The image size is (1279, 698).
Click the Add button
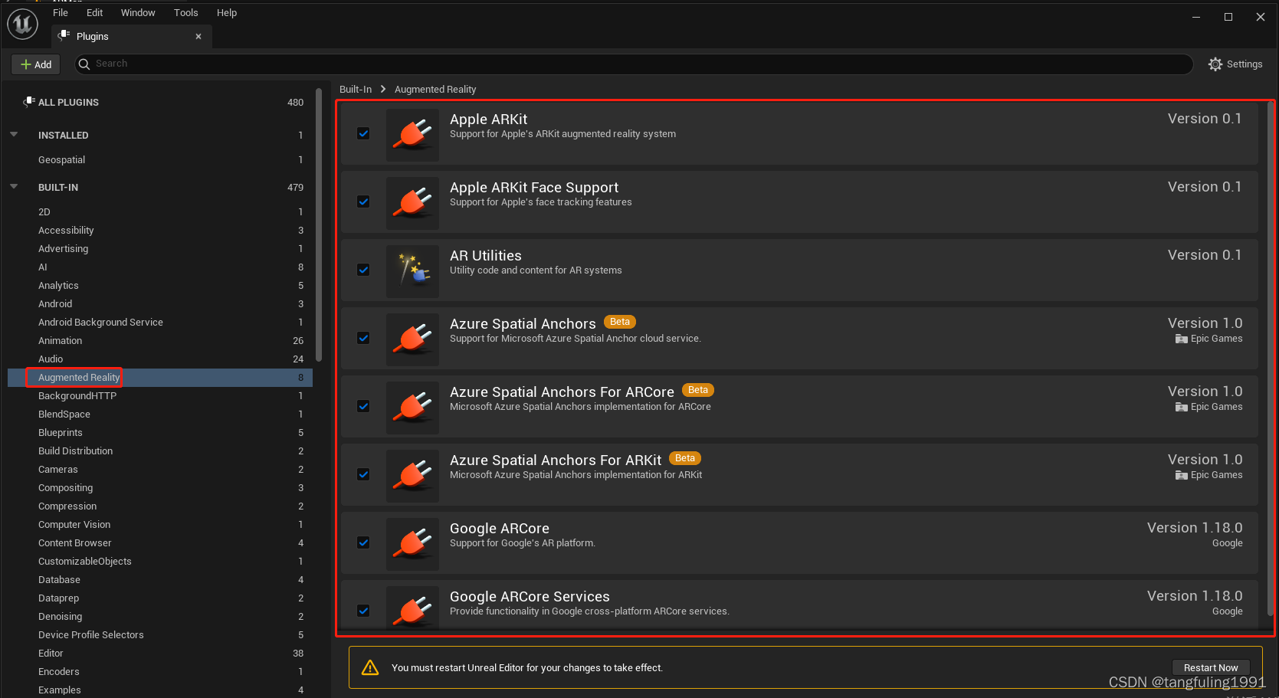click(36, 64)
